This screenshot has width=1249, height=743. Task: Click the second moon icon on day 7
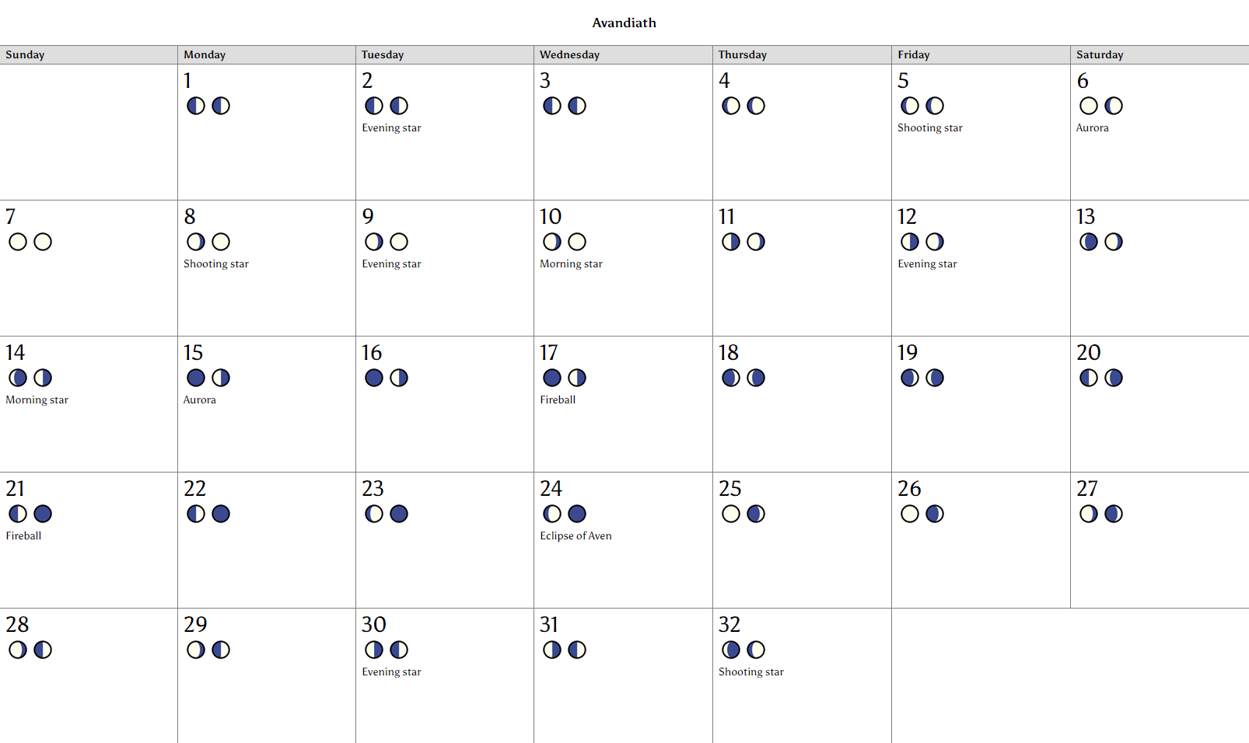click(43, 242)
